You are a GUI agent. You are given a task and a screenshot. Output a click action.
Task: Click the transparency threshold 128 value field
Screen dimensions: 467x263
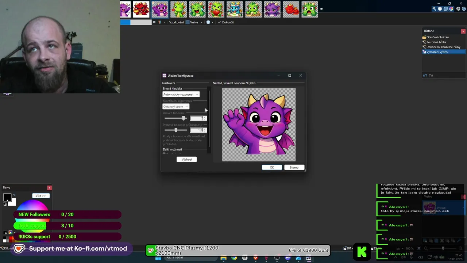click(x=196, y=130)
